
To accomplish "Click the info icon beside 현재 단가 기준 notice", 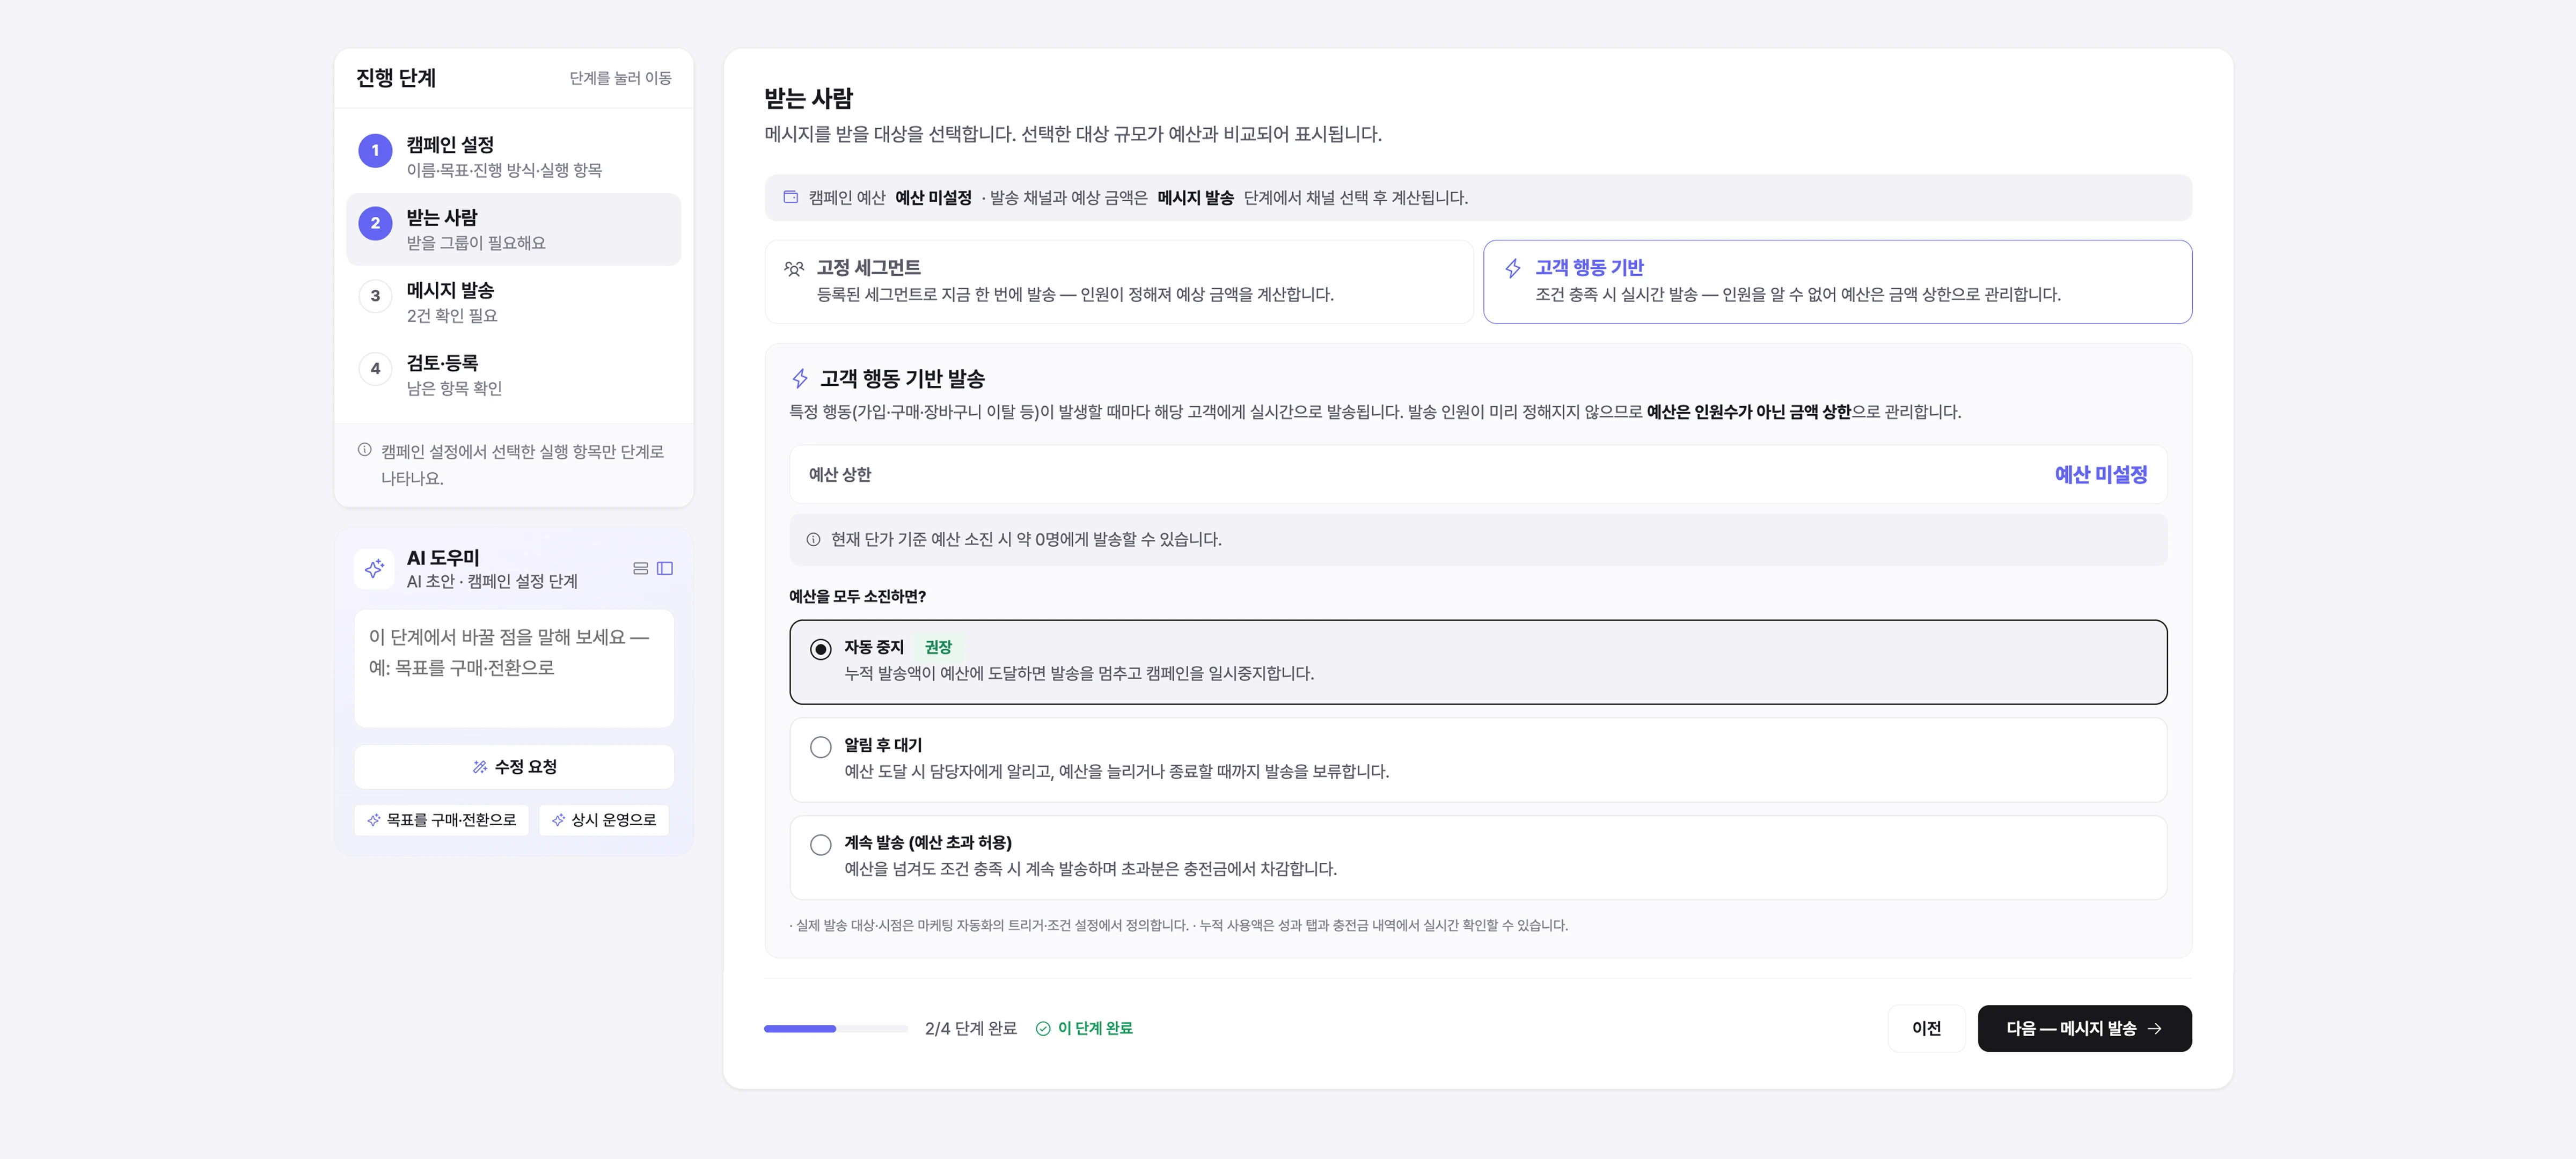I will tap(813, 539).
